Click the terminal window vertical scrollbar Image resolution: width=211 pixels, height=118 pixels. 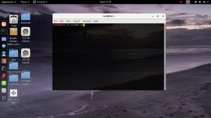click(165, 57)
